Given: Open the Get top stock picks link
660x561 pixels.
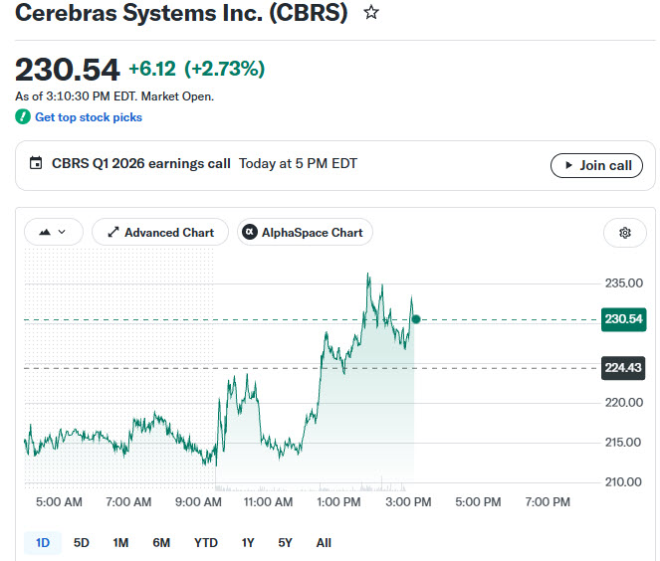Looking at the screenshot, I should click(89, 117).
